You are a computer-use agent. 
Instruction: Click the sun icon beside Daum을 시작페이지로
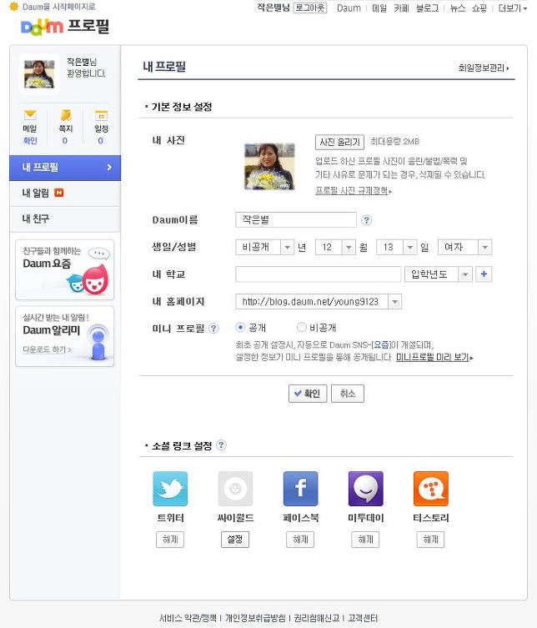pyautogui.click(x=14, y=7)
